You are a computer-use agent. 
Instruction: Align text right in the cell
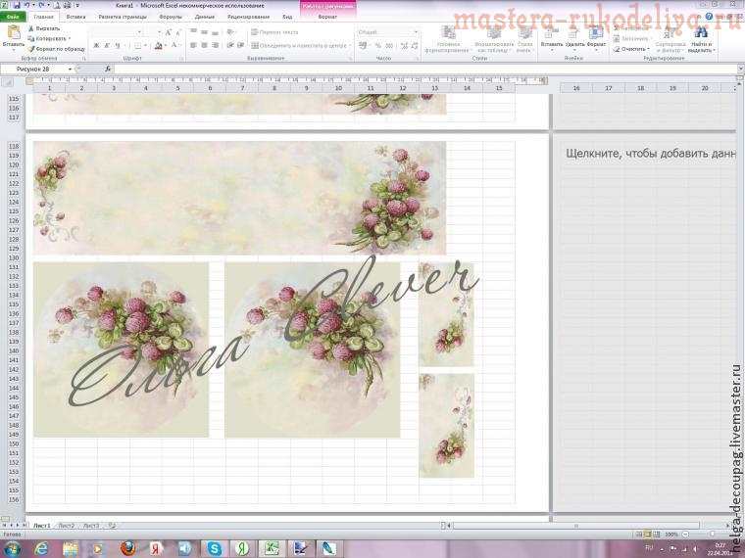216,46
